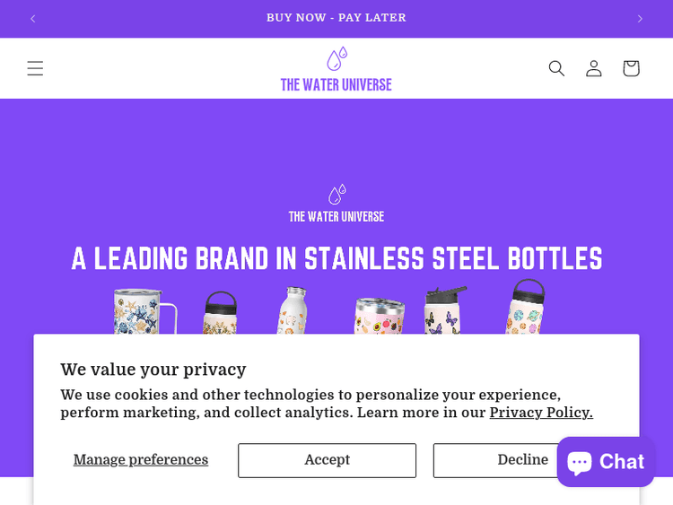Click The Water Universe header logo
The width and height of the screenshot is (673, 505).
(336, 69)
